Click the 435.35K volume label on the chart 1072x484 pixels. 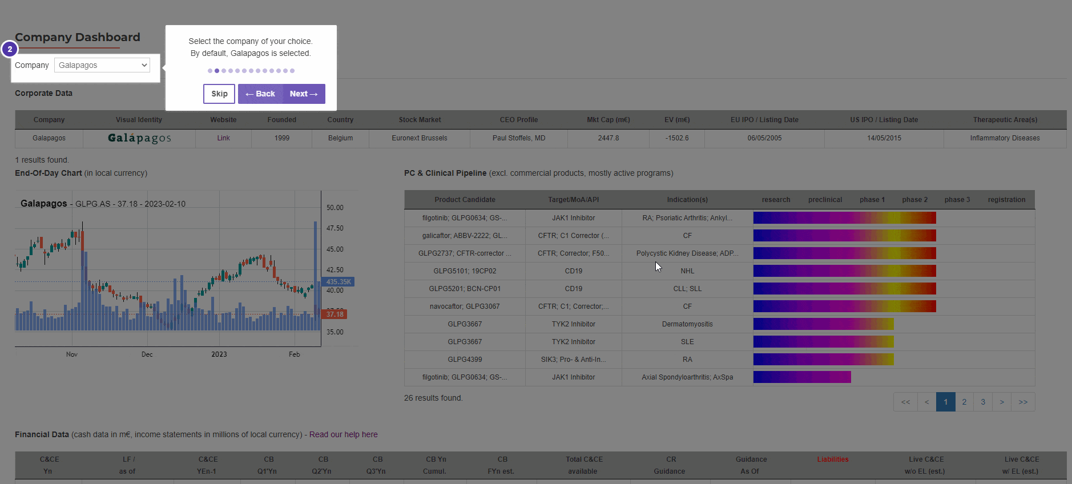(338, 282)
